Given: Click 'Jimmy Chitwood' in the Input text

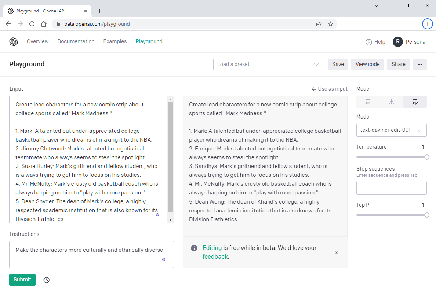Looking at the screenshot, I should [x=43, y=149].
